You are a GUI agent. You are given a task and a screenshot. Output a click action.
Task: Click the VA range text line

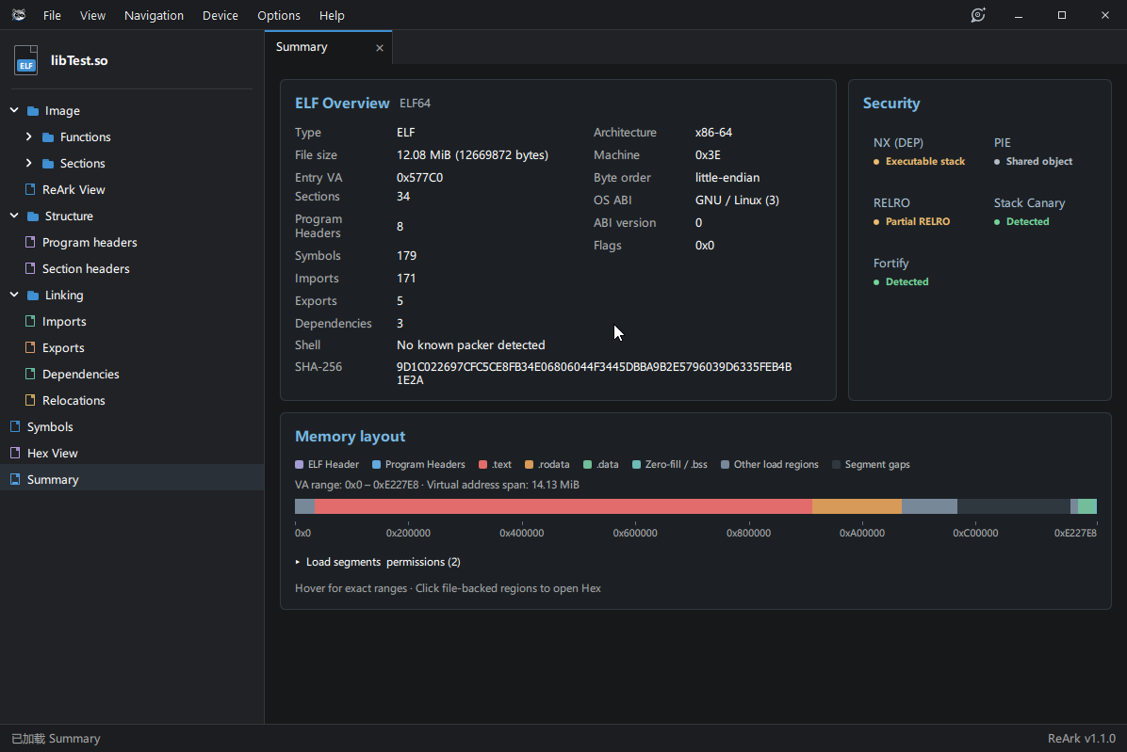click(437, 485)
